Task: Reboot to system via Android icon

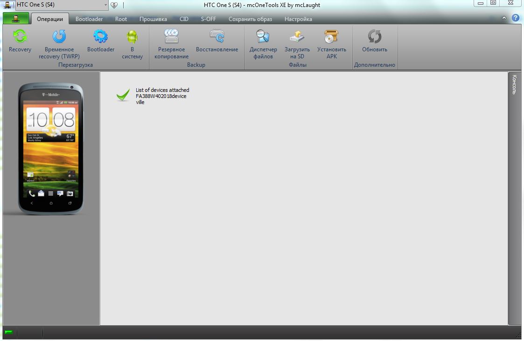Action: pos(133,44)
